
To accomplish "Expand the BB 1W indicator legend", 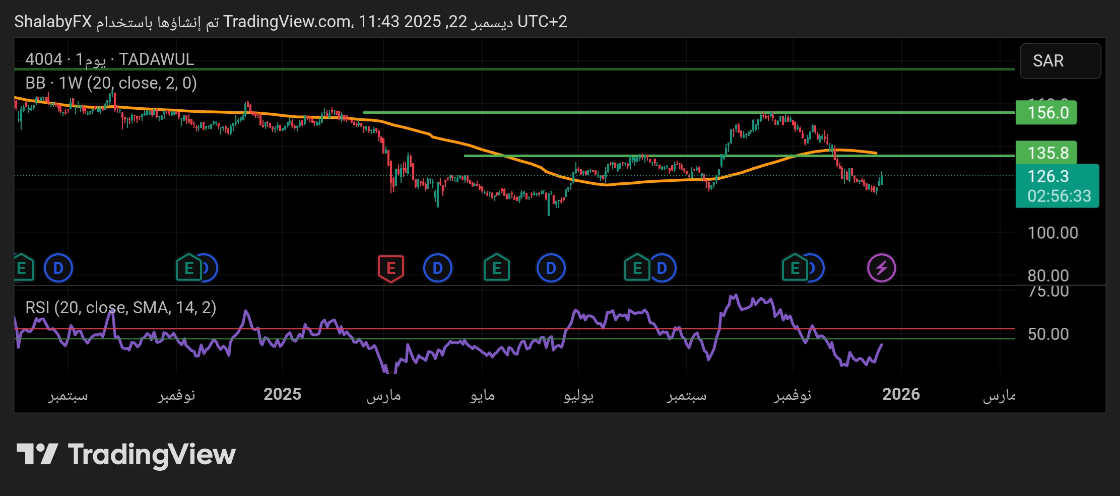I will pos(111,83).
